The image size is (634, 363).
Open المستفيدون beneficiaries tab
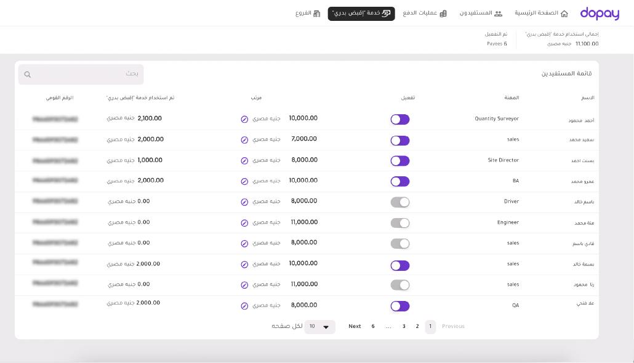click(481, 14)
